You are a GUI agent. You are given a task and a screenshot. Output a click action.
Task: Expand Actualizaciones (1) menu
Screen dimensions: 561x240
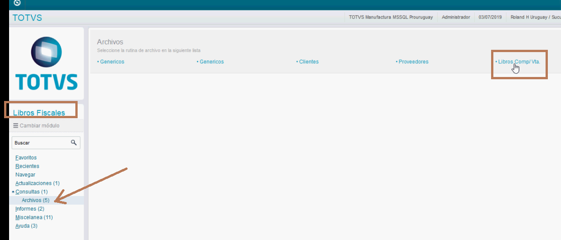pos(37,183)
